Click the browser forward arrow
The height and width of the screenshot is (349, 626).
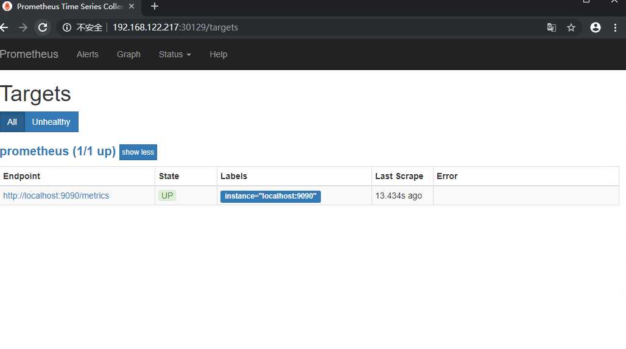[x=23, y=27]
